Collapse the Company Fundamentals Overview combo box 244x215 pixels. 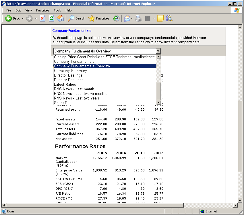point(158,51)
